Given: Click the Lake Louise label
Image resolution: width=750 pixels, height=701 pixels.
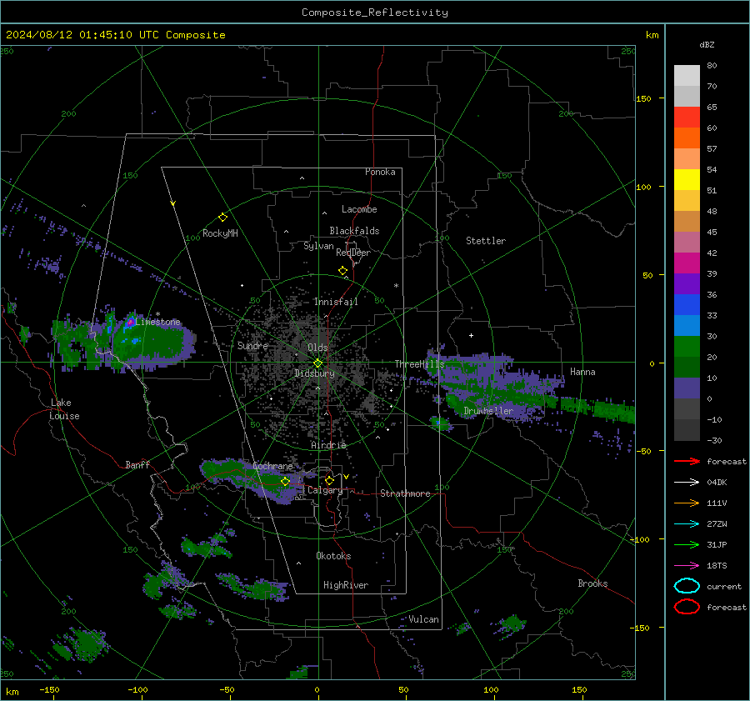Looking at the screenshot, I should tap(64, 409).
